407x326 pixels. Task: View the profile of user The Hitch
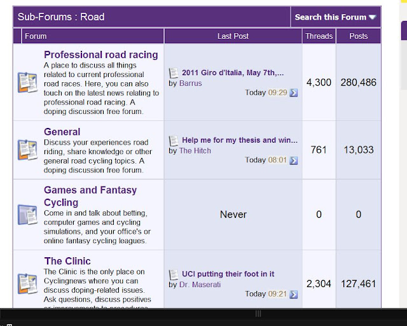pyautogui.click(x=195, y=150)
